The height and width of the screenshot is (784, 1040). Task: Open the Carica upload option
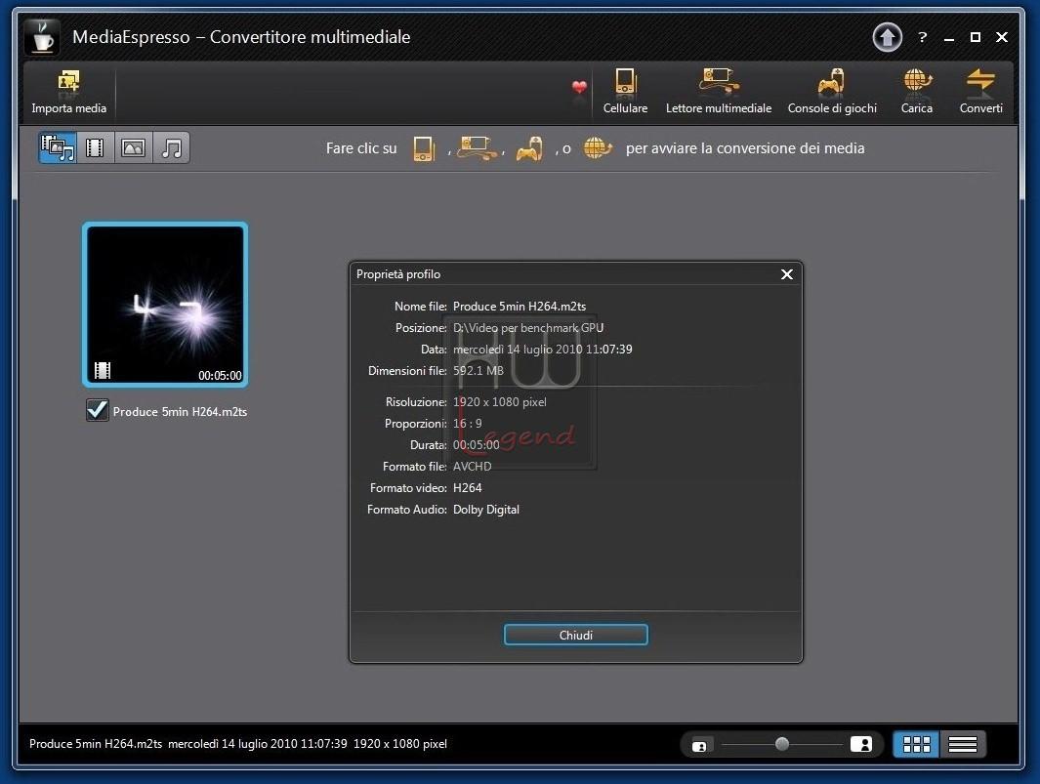pyautogui.click(x=917, y=92)
